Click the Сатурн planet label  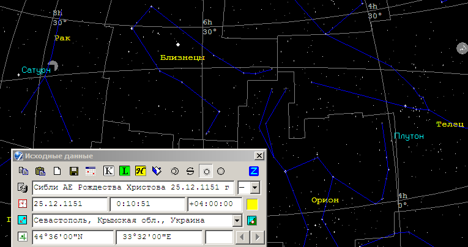36,70
